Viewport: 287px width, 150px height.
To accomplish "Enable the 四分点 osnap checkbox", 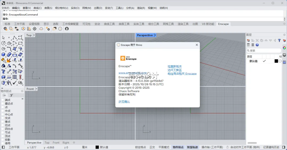I will (x=3, y=129).
